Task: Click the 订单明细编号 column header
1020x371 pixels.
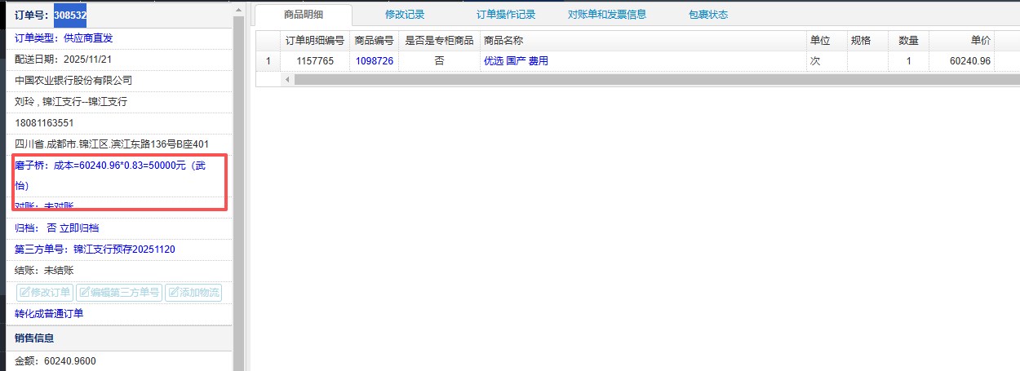Action: click(314, 40)
